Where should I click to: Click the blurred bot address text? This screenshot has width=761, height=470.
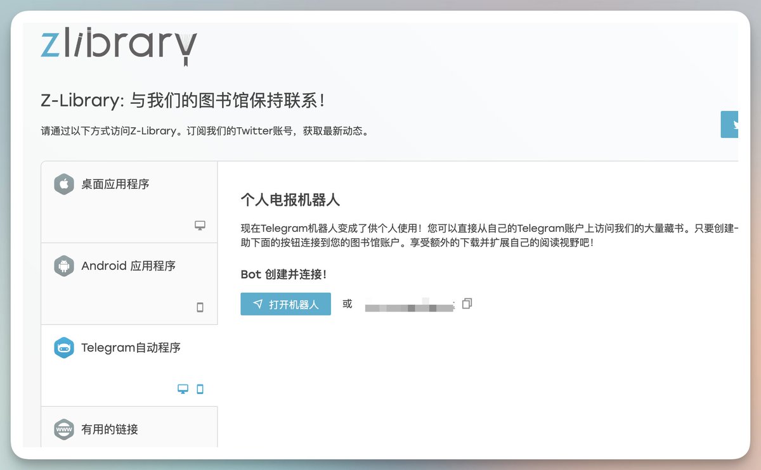point(410,305)
